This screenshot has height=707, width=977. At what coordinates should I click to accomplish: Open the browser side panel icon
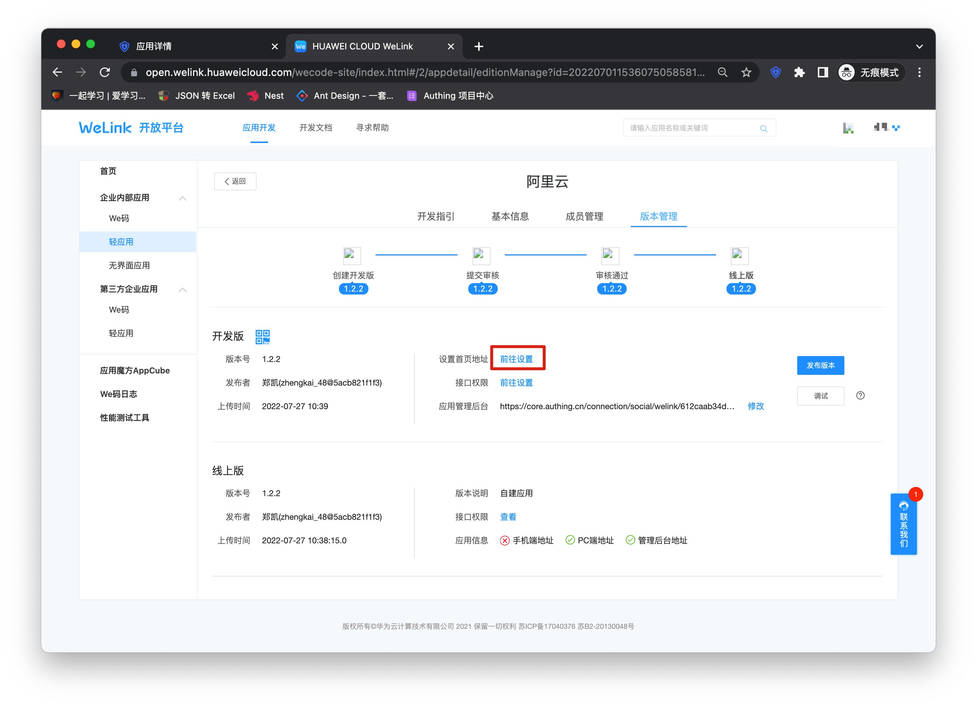click(822, 72)
